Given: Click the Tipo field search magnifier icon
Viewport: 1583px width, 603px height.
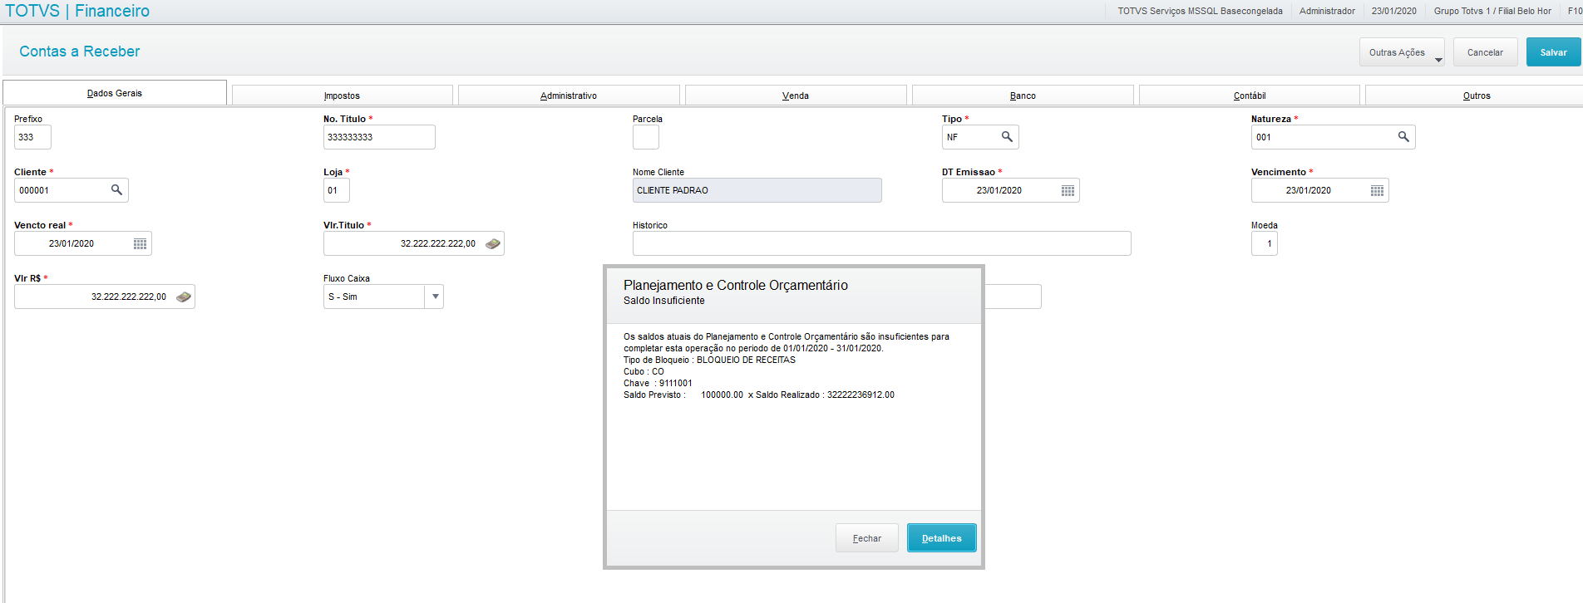Looking at the screenshot, I should [1007, 137].
